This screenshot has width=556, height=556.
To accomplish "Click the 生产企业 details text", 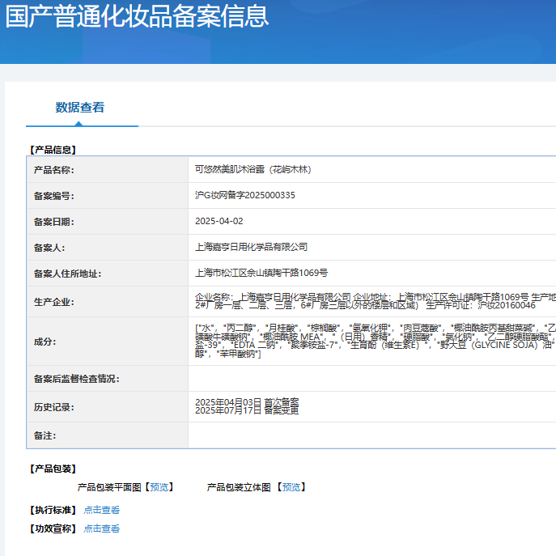I will (372, 301).
